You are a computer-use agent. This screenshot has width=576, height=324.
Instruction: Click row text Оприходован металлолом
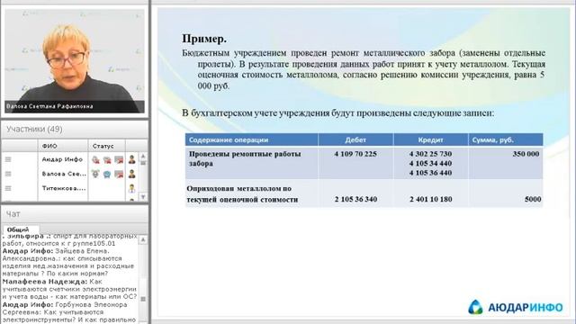point(242,194)
